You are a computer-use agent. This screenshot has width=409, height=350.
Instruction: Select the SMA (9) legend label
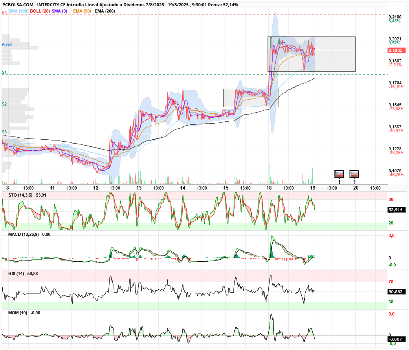[59, 11]
